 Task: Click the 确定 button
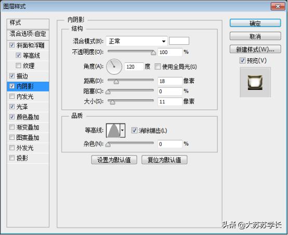coord(255,23)
